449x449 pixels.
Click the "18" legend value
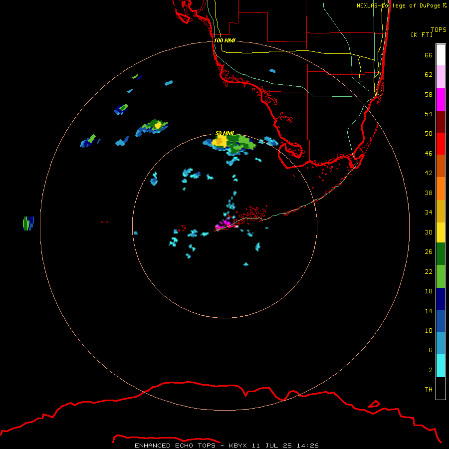429,291
